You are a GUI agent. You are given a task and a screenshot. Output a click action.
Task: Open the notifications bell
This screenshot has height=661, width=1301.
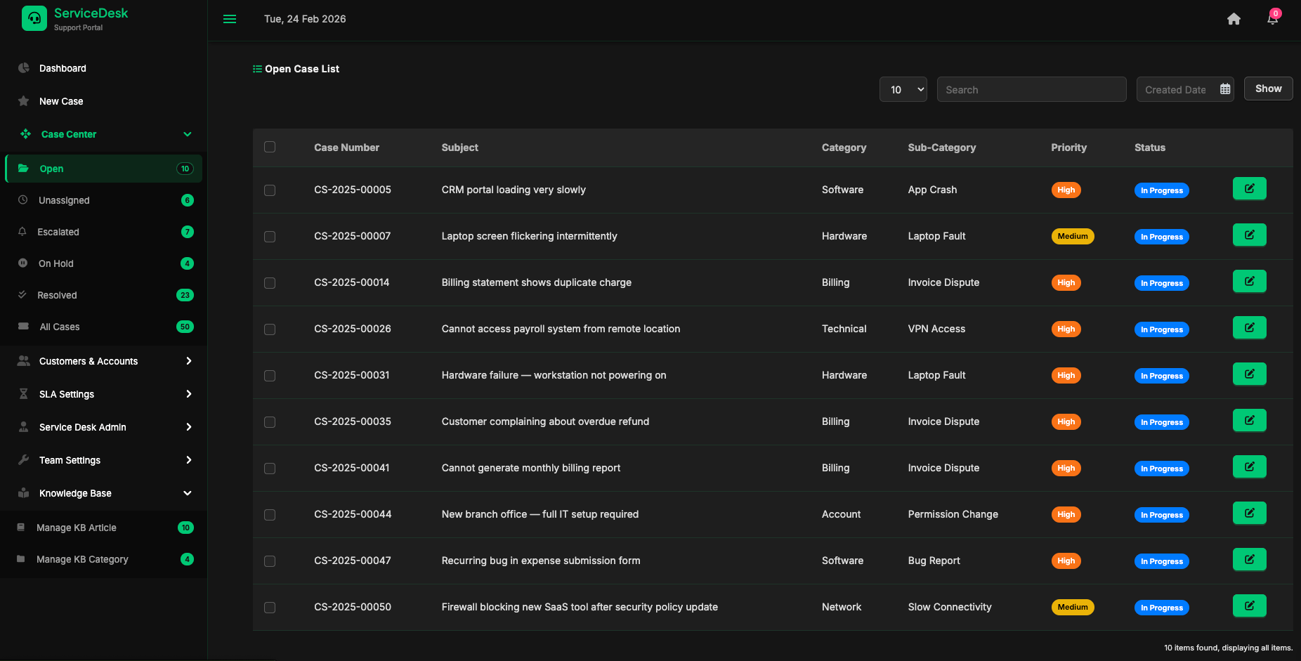(x=1272, y=19)
